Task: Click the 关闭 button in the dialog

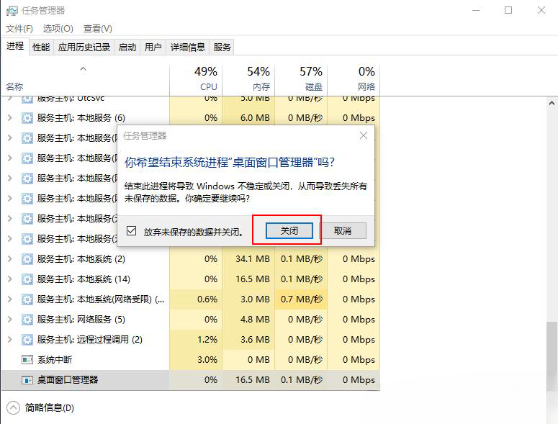Action: pos(289,230)
